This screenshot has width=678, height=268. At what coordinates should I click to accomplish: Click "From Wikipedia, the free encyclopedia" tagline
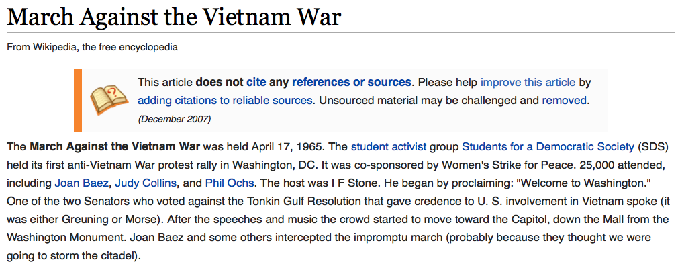point(92,47)
